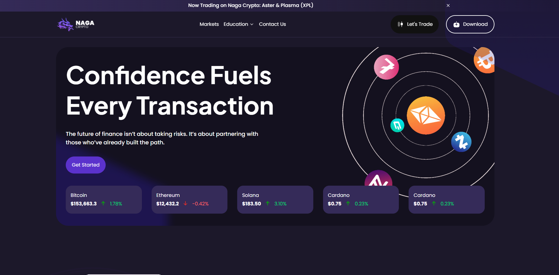
Task: Click the green up arrow beside Solana 3.10%
Action: tap(268, 204)
